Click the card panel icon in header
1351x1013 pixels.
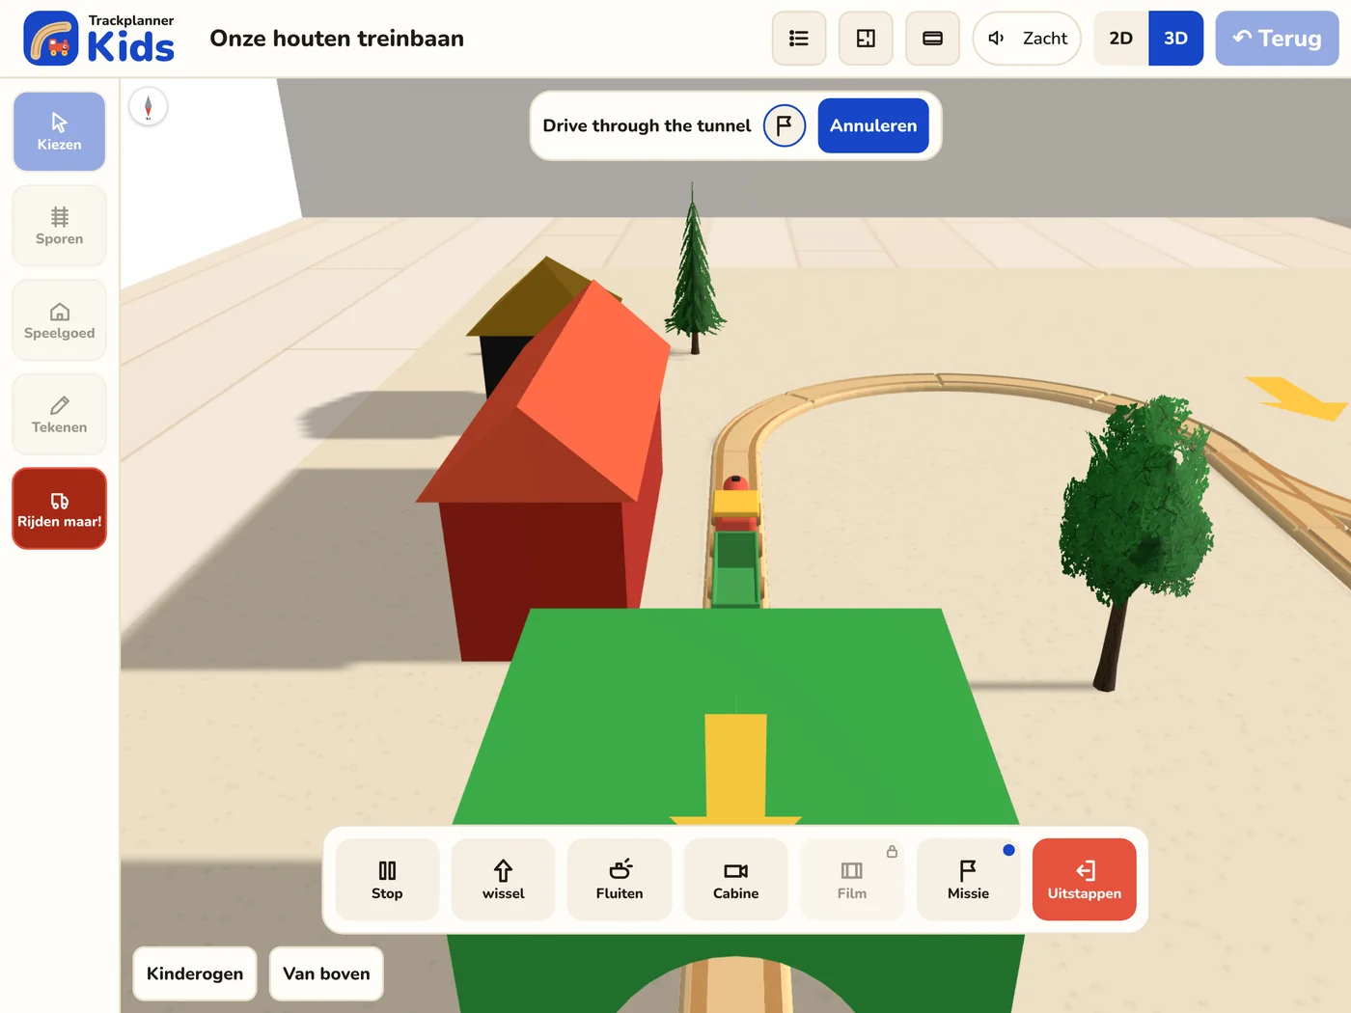pyautogui.click(x=932, y=39)
